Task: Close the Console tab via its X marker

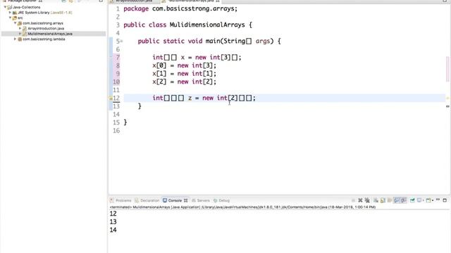Action: (185, 200)
